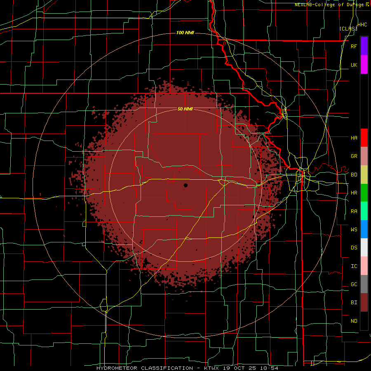Click the HA legend label

tap(354, 138)
